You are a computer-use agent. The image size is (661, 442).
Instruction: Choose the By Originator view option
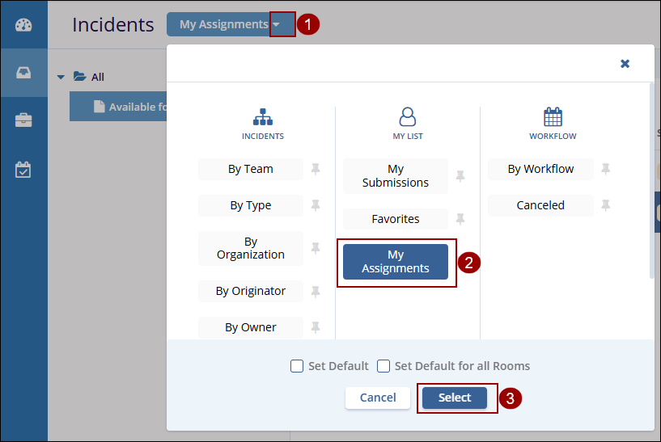251,291
